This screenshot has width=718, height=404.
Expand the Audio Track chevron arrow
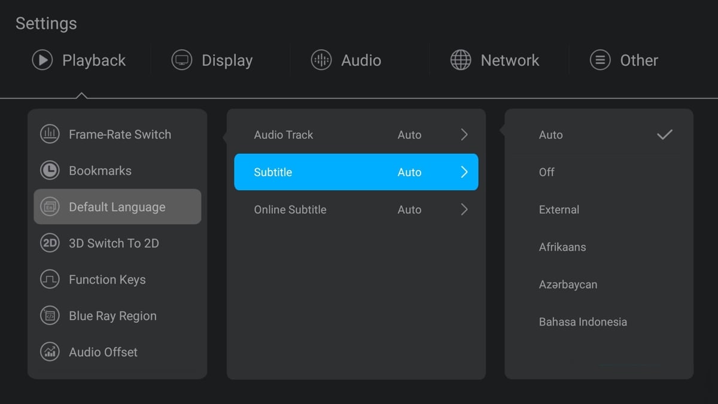[x=464, y=135]
